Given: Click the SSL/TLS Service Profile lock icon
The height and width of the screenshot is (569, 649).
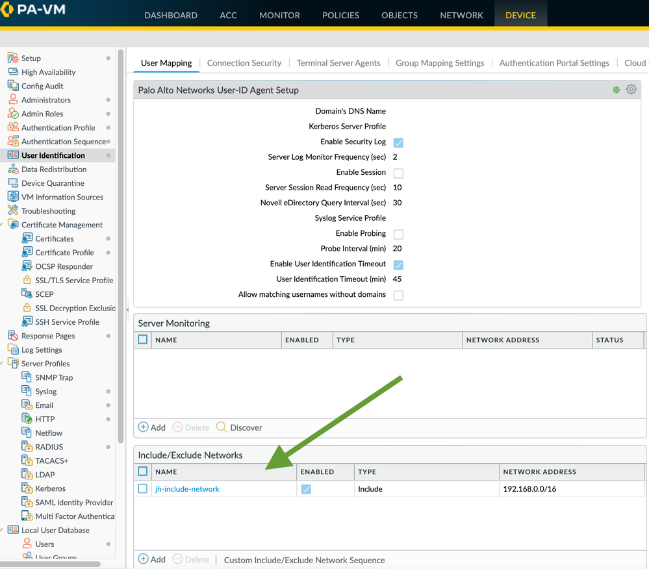Looking at the screenshot, I should (x=27, y=280).
